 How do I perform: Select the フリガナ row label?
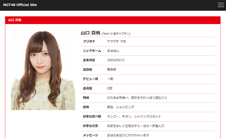[x=89, y=42]
